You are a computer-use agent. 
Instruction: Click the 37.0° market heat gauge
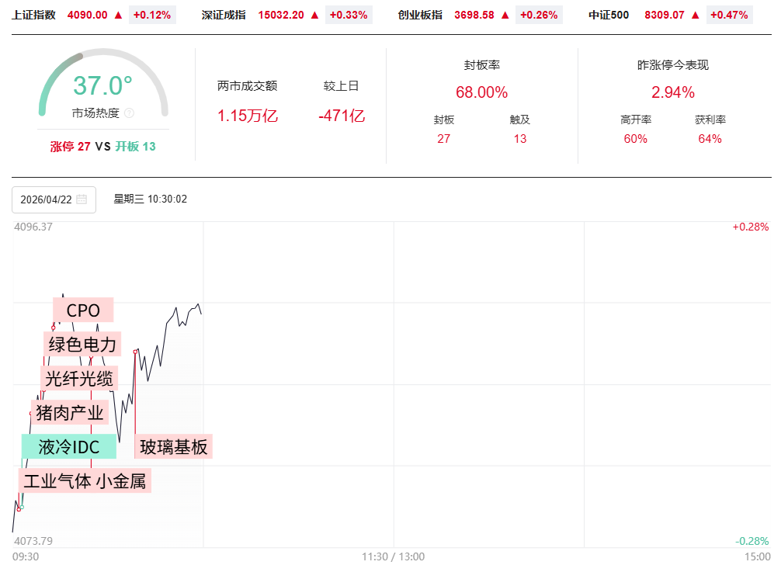(x=102, y=85)
